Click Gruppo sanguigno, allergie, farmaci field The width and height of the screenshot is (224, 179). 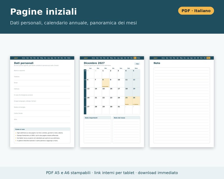(x=42, y=102)
